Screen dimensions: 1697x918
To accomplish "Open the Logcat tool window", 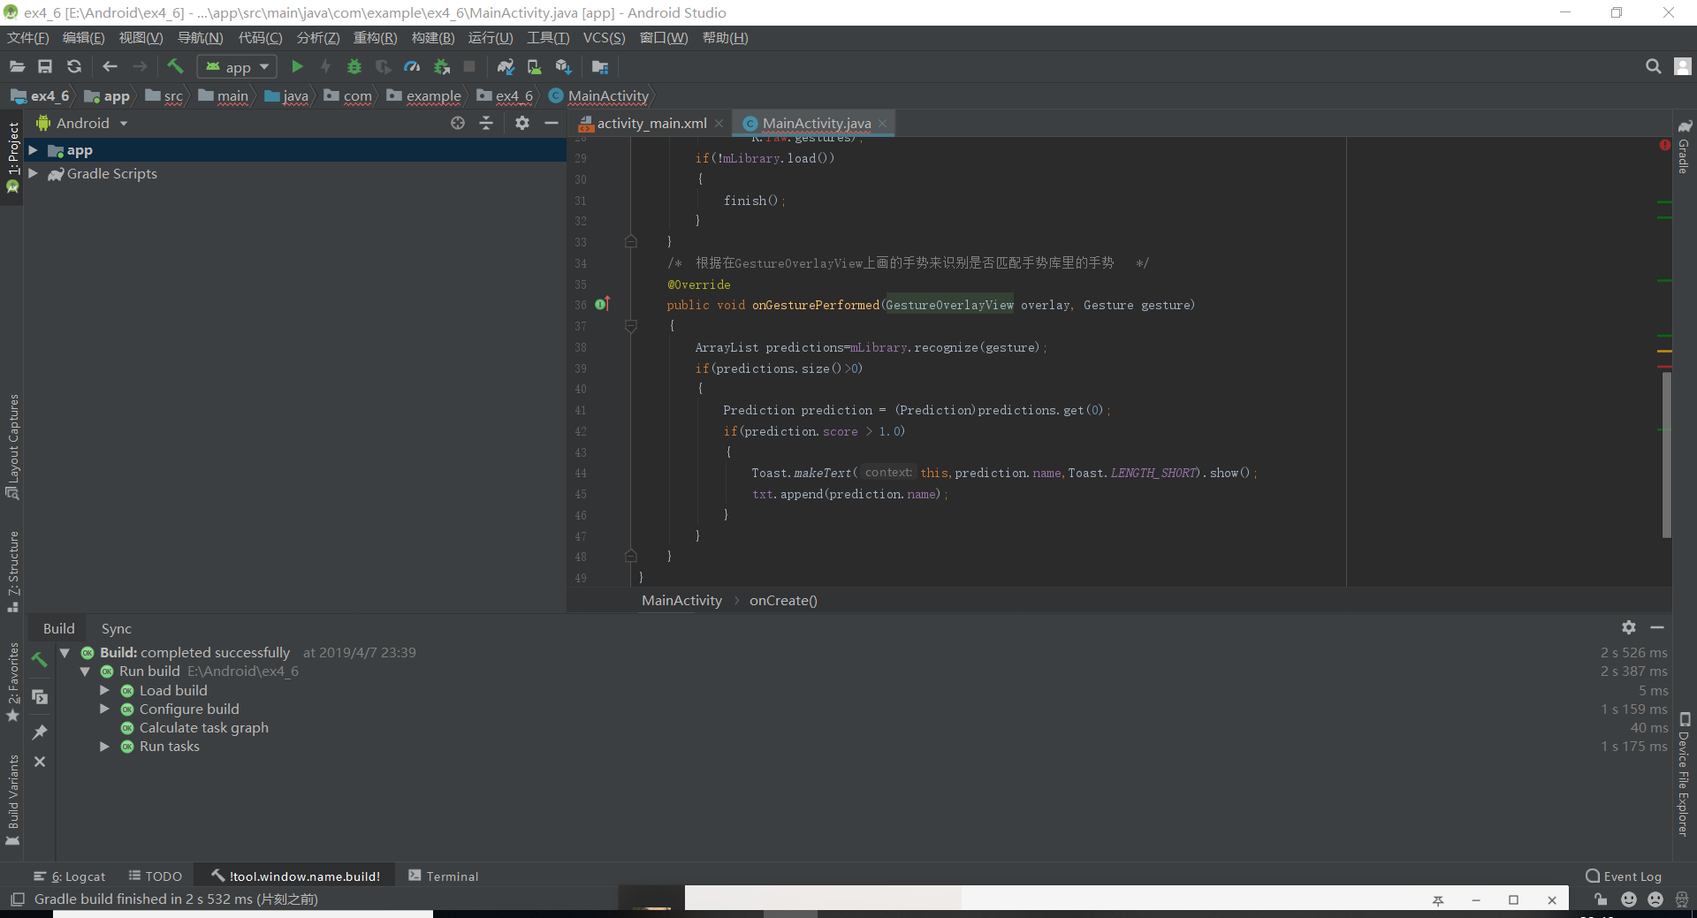I will point(69,876).
